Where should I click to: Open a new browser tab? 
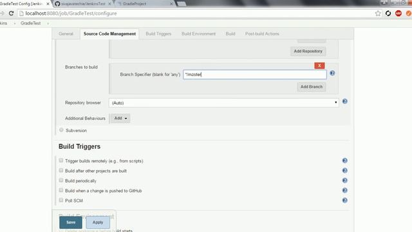click(x=182, y=4)
